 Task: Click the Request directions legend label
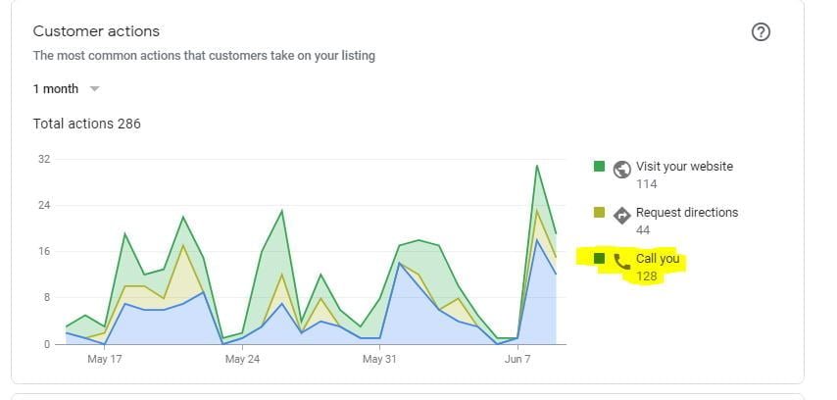687,212
